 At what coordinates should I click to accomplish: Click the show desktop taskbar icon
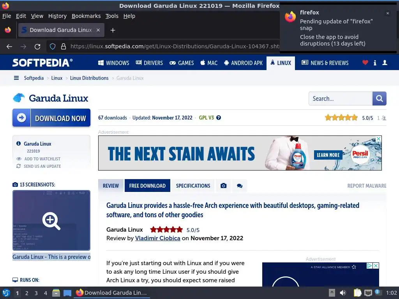(x=67, y=293)
